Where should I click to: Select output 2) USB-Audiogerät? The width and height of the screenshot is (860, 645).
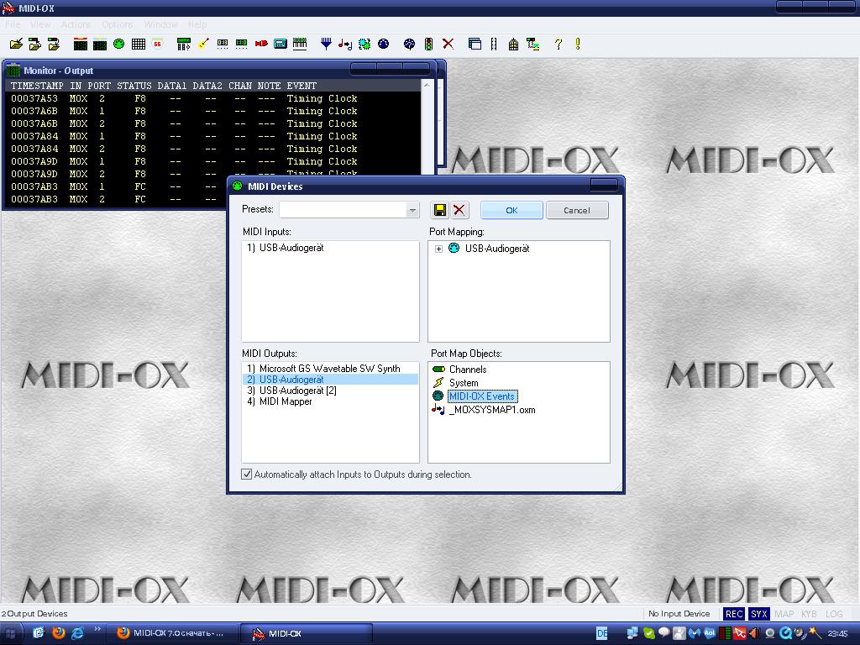pos(330,380)
